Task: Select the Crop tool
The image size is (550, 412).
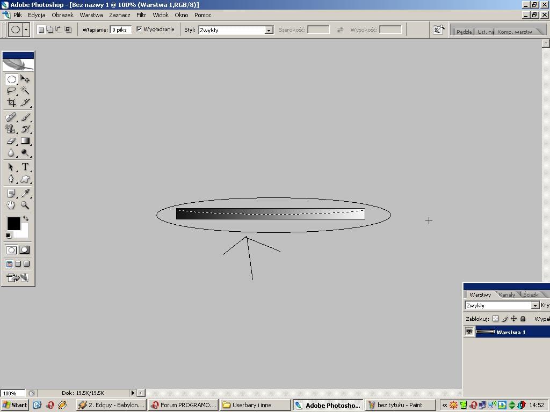Action: pyautogui.click(x=11, y=102)
